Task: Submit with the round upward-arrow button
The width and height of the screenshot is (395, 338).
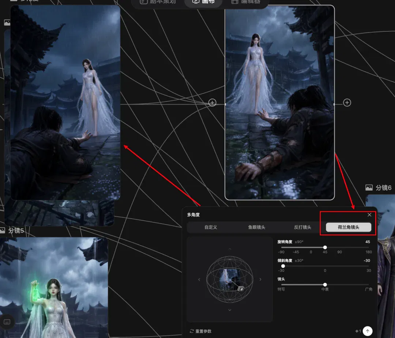Action: (368, 331)
